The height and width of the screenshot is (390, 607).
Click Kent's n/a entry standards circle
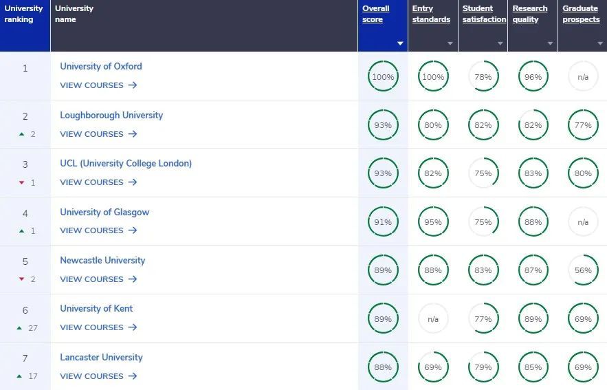pyautogui.click(x=433, y=318)
